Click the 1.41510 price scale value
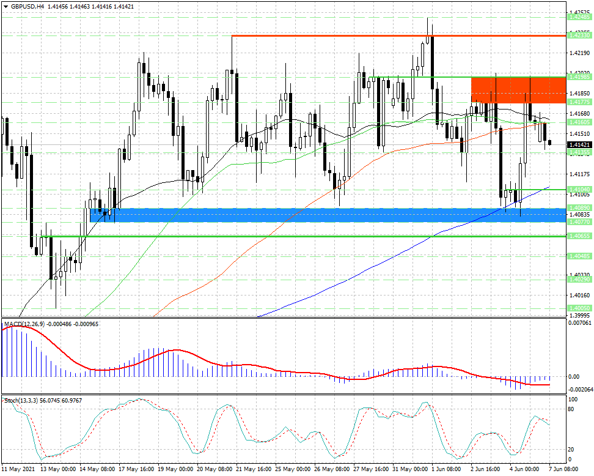 [x=579, y=133]
